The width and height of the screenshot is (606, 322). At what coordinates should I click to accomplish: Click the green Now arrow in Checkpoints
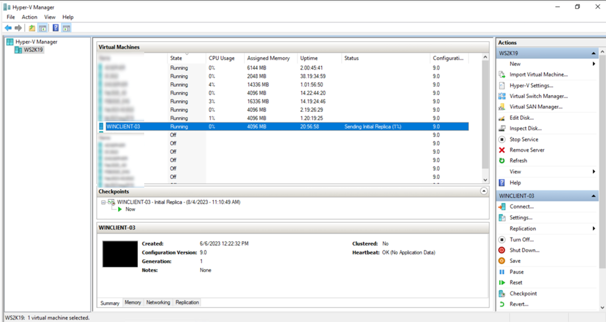coord(120,209)
